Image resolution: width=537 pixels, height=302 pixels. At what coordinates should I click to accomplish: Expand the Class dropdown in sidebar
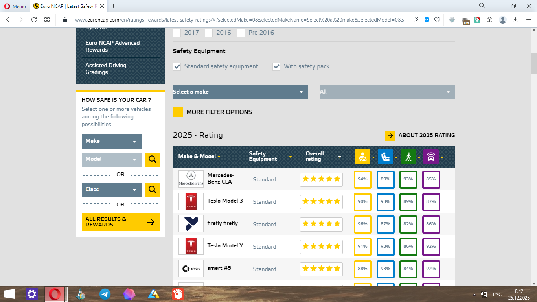click(111, 190)
